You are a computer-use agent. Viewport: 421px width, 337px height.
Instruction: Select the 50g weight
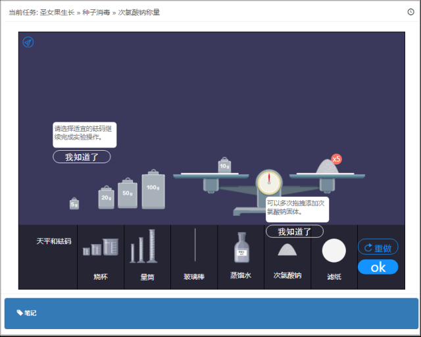[128, 194]
